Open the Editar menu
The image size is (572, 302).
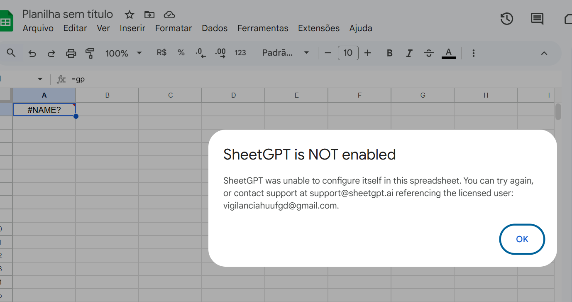click(75, 28)
